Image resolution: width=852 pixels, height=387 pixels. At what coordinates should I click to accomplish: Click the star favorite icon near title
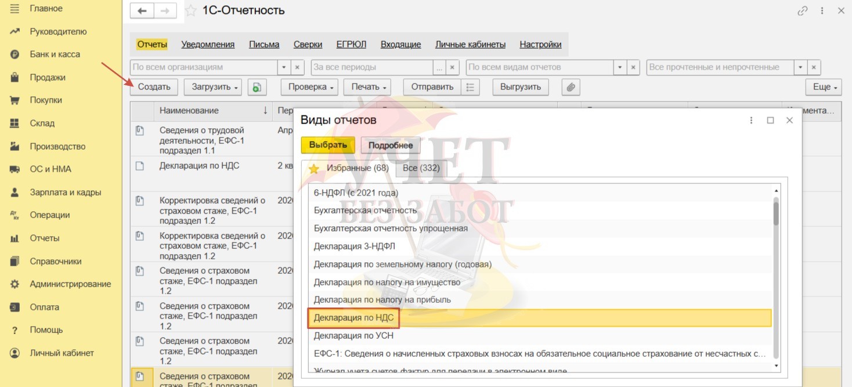(190, 11)
